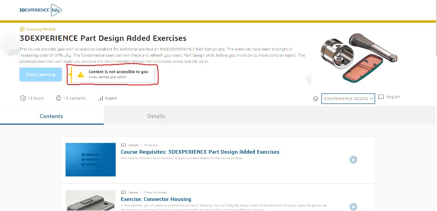Switch to the Contents tab
The width and height of the screenshot is (437, 211).
point(51,116)
